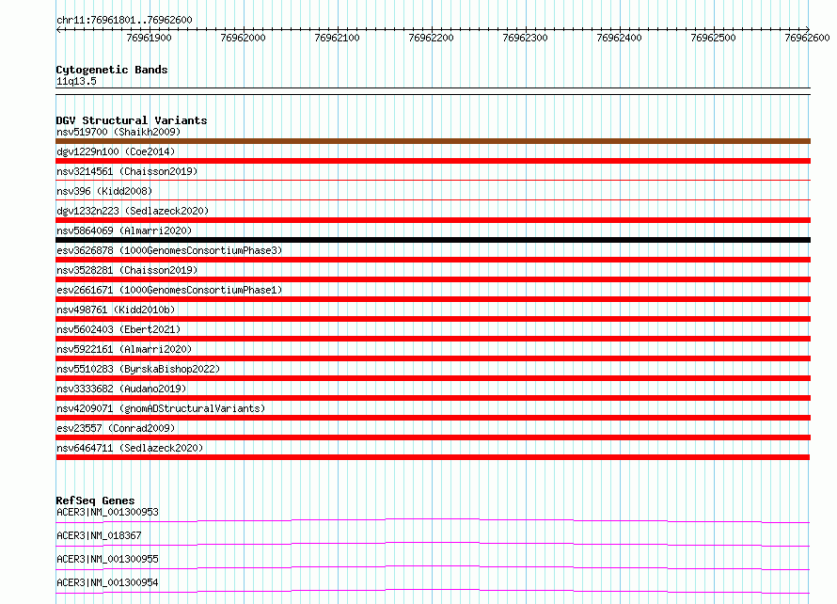Screen dimensions: 837x604
Task: Click the red bar of dgv1229n100
Action: coord(433,161)
